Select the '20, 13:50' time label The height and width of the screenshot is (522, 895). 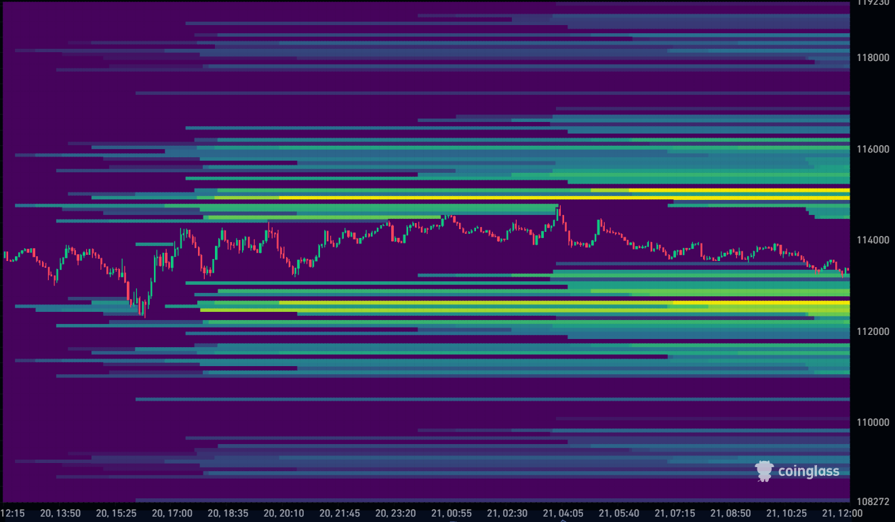click(61, 513)
